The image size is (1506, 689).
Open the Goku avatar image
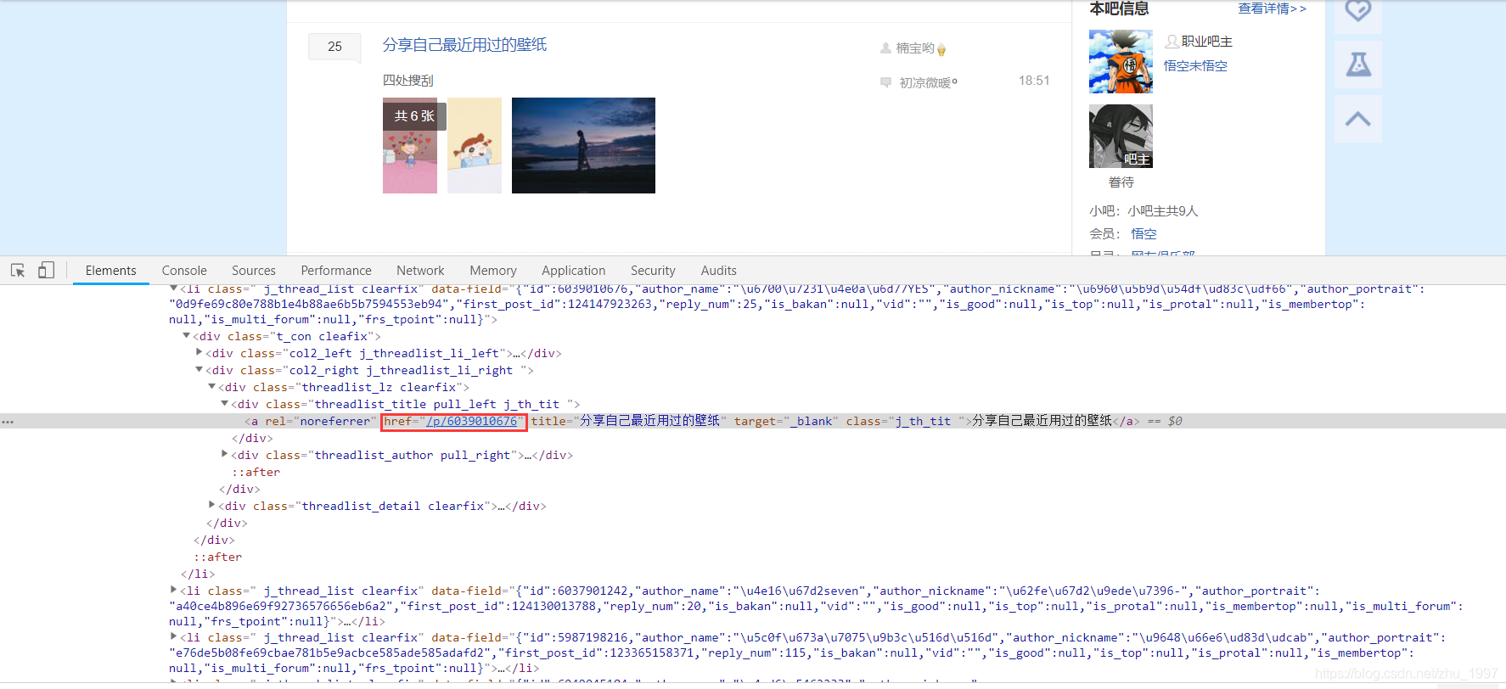[x=1121, y=61]
